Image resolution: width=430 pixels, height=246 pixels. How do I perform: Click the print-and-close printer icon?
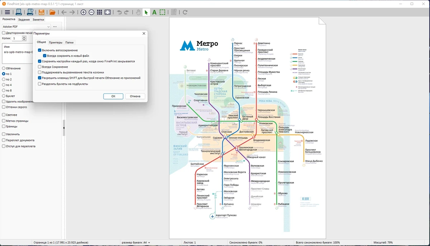click(30, 12)
